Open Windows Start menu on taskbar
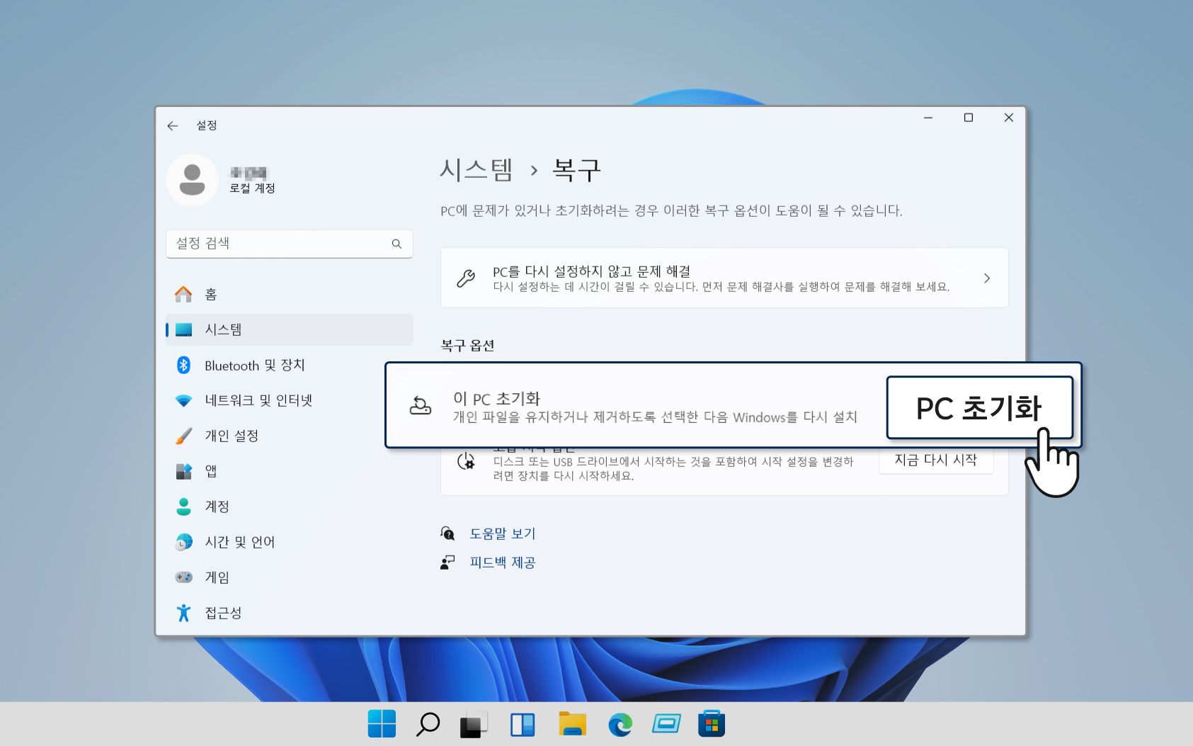The height and width of the screenshot is (746, 1193). (382, 724)
